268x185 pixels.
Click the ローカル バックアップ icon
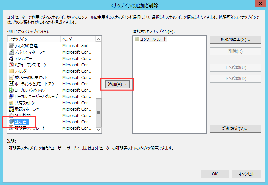(11, 90)
